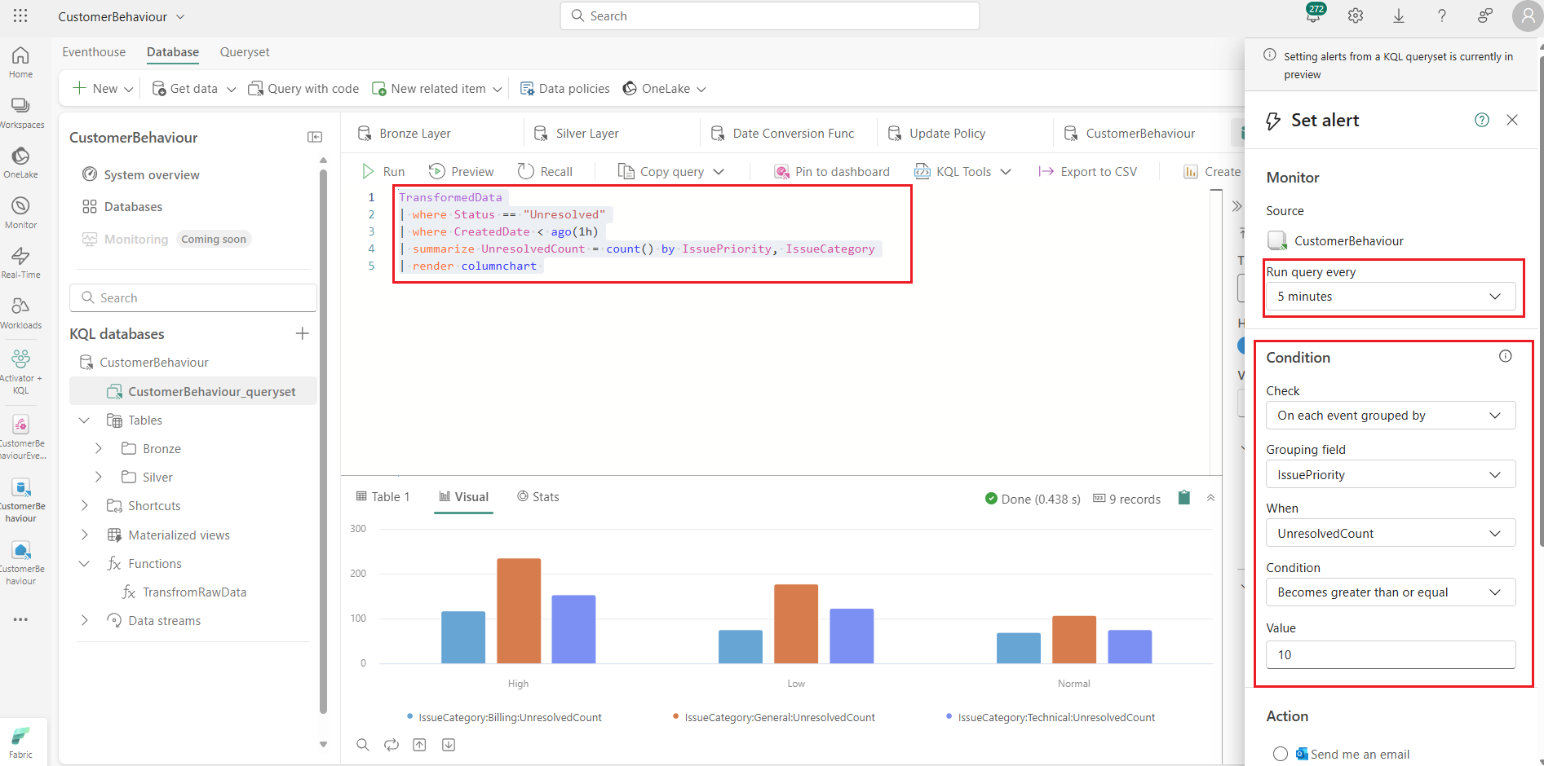
Task: Click the Value input field
Action: 1391,654
